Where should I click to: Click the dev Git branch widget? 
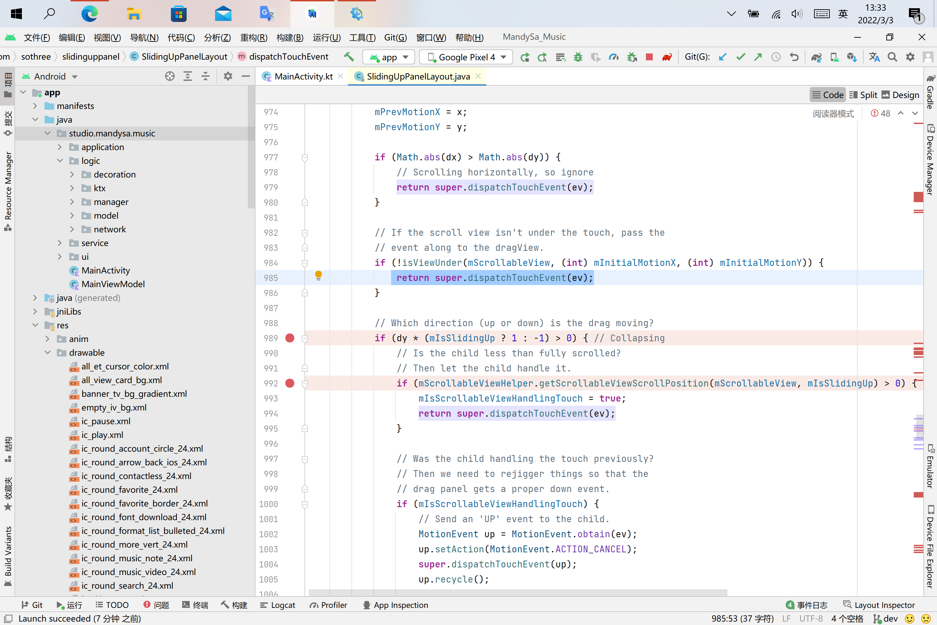tap(885, 618)
